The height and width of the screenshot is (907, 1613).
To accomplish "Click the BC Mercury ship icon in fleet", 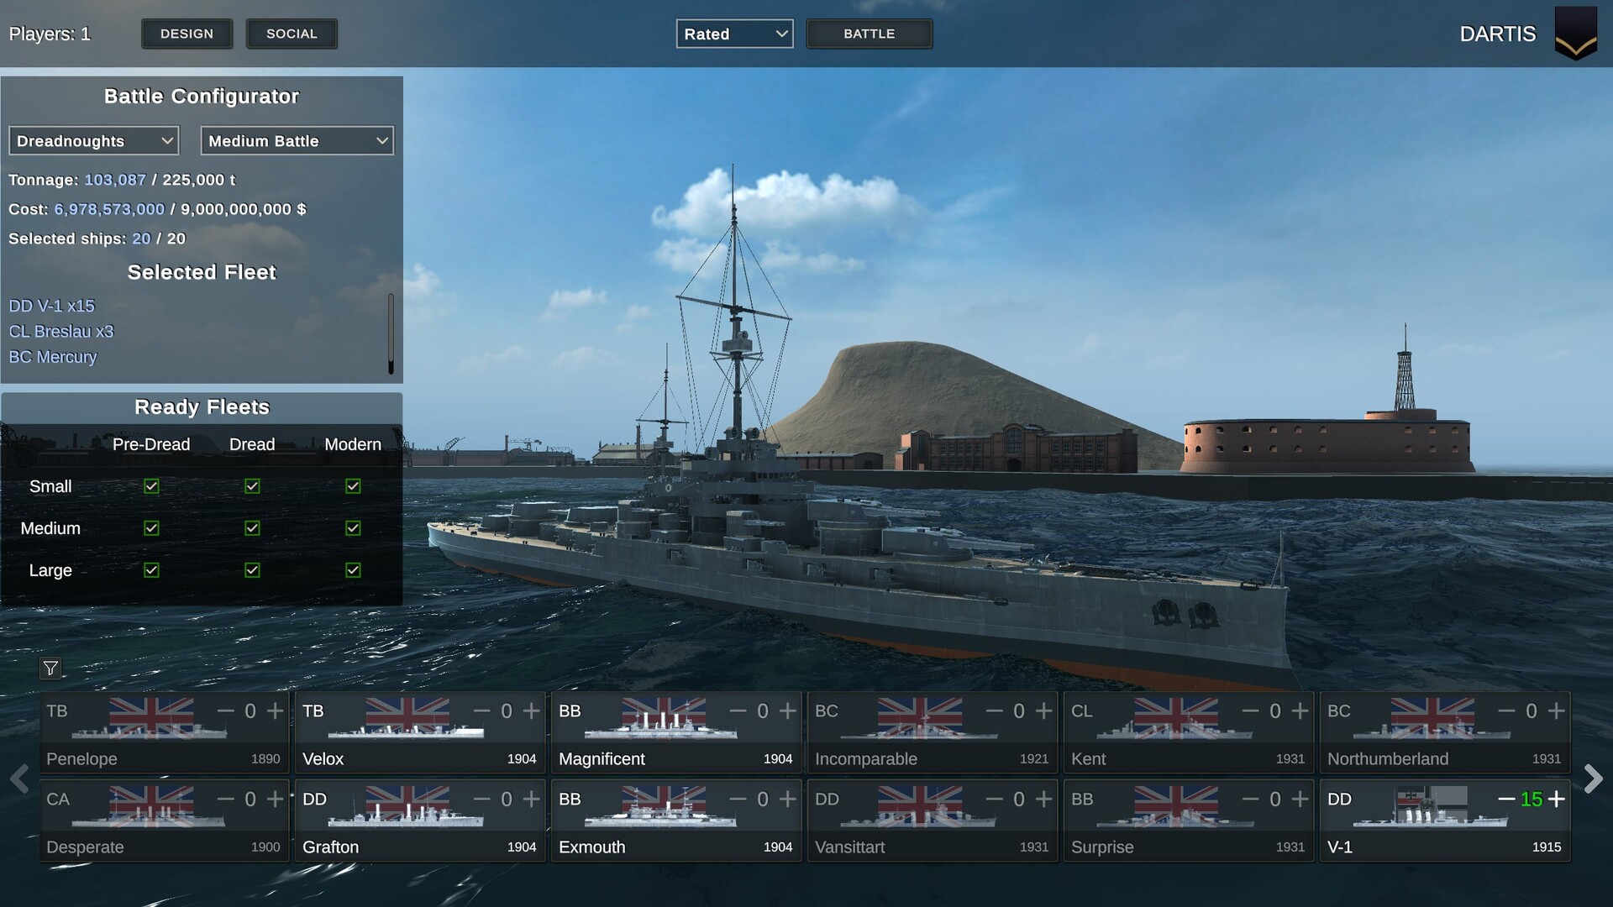I will [52, 357].
